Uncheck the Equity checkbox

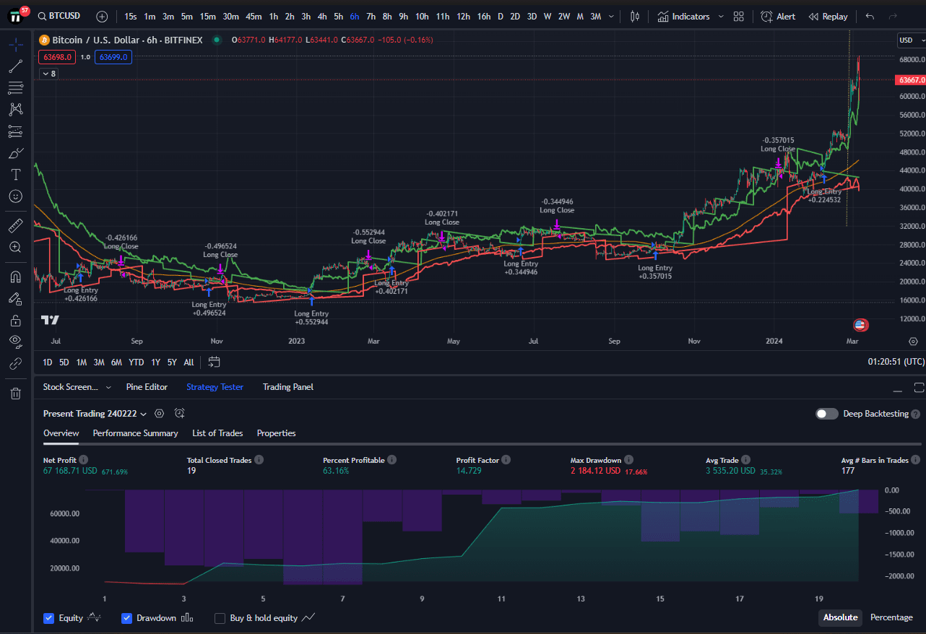click(49, 618)
